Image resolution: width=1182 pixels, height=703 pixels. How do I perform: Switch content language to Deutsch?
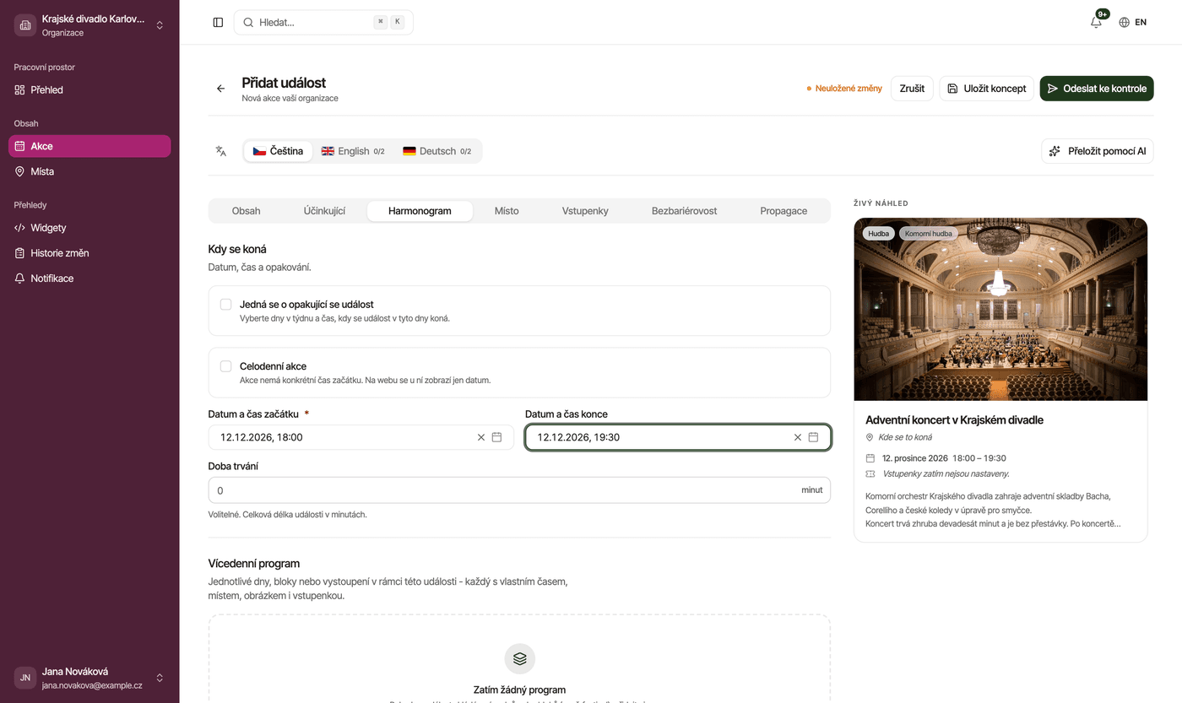tap(437, 151)
